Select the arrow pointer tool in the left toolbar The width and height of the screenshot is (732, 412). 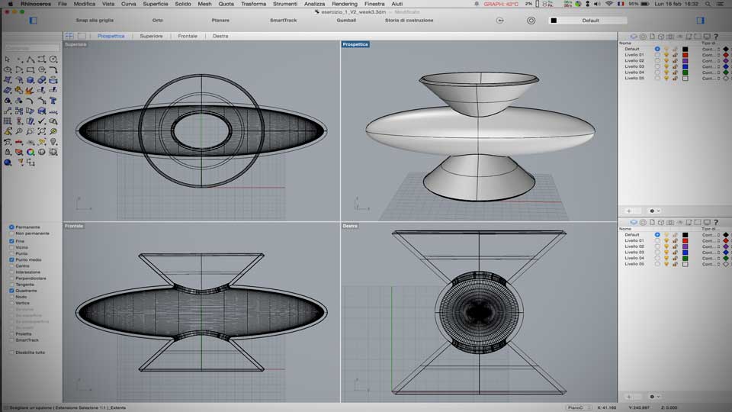pyautogui.click(x=8, y=60)
